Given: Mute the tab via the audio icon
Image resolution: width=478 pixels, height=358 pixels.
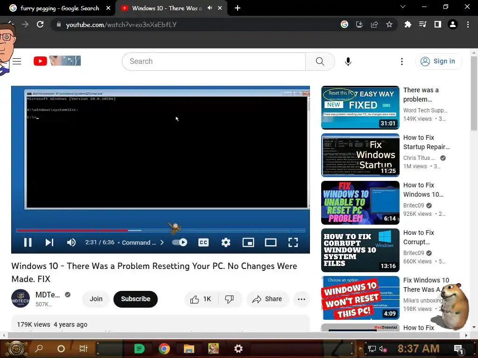Looking at the screenshot, I should coord(210,8).
